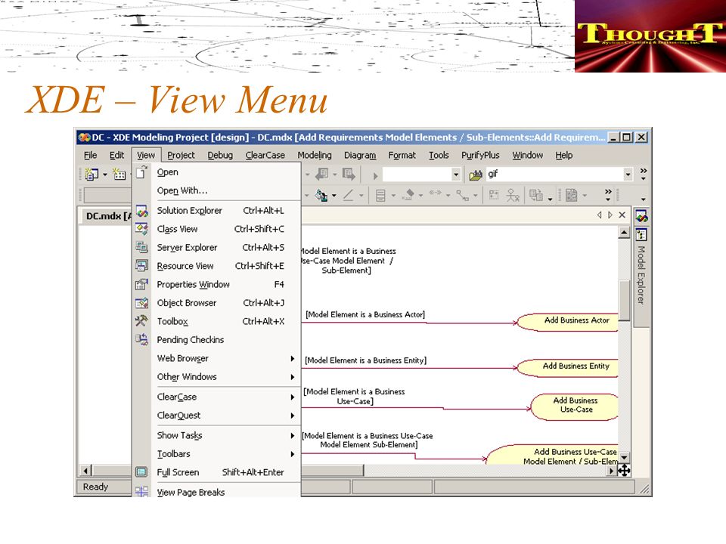The image size is (726, 544).
Task: Open the PurifyPlus menu
Action: [480, 155]
